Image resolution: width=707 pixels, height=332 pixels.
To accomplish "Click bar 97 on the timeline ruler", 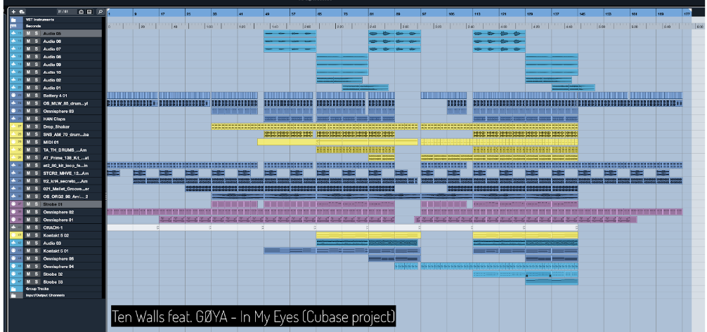I will coord(424,13).
